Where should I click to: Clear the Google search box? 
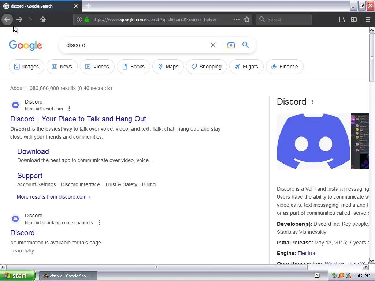click(213, 45)
